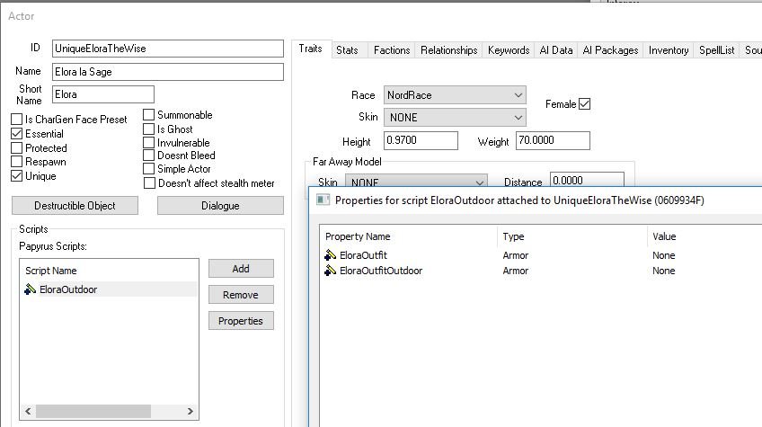The width and height of the screenshot is (762, 427).
Task: Uncheck the Unique checkbox
Action: click(16, 176)
